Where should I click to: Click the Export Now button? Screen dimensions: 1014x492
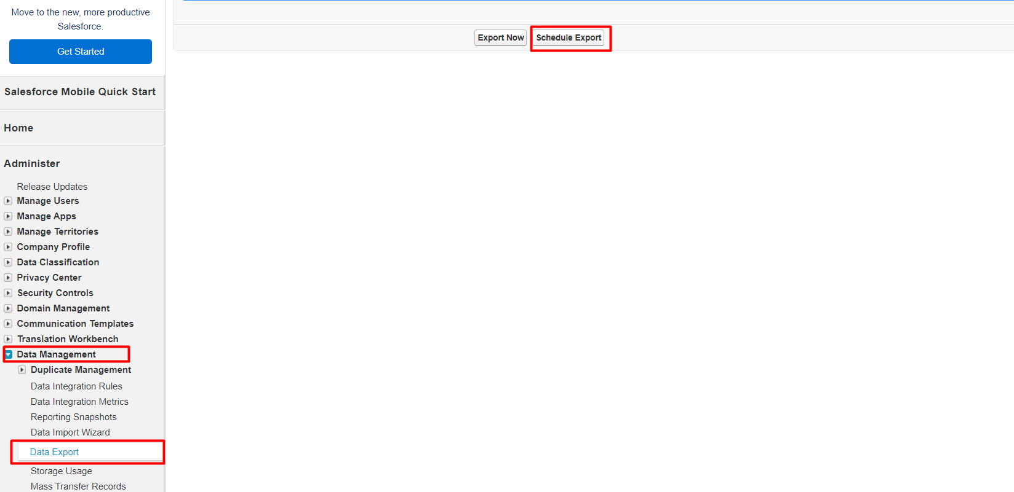(x=501, y=37)
